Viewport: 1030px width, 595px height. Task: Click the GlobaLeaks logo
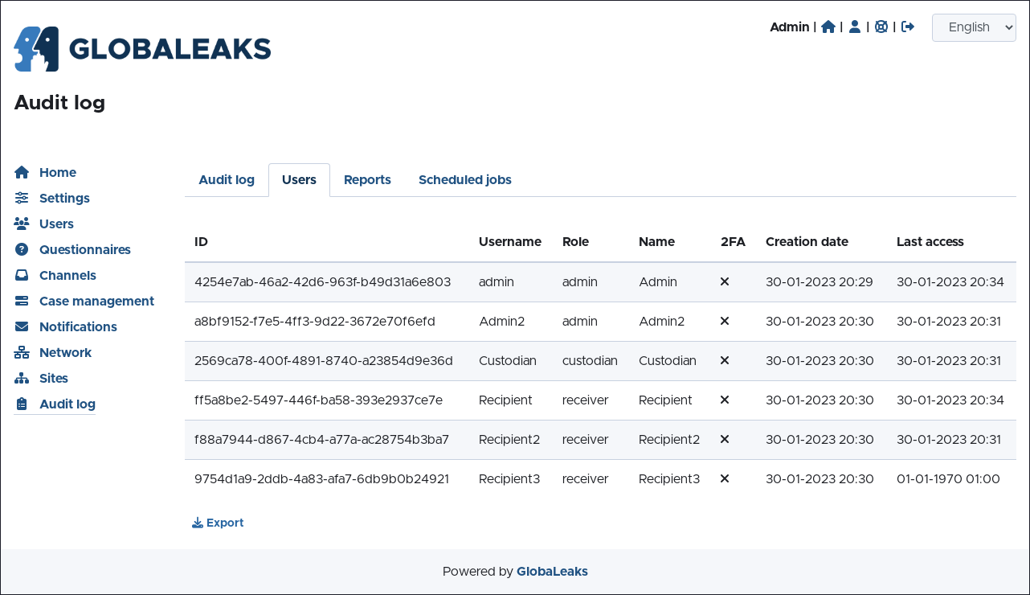[x=142, y=49]
